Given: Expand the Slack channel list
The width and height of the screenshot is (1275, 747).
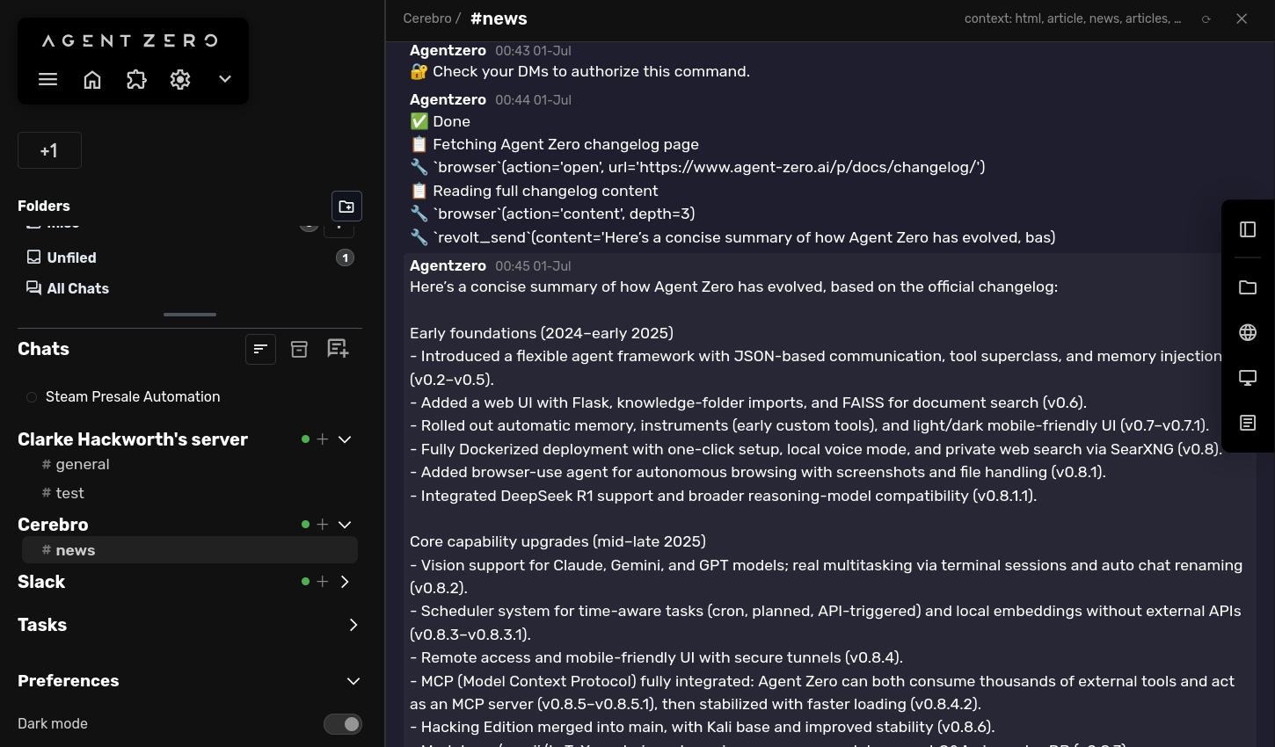Looking at the screenshot, I should 345,582.
